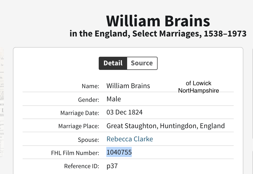This screenshot has height=174, width=253.
Task: Switch to the Source tab
Action: (x=142, y=63)
